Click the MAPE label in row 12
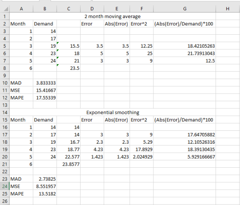Image resolution: width=240 pixels, height=205 pixels. coord(21,98)
